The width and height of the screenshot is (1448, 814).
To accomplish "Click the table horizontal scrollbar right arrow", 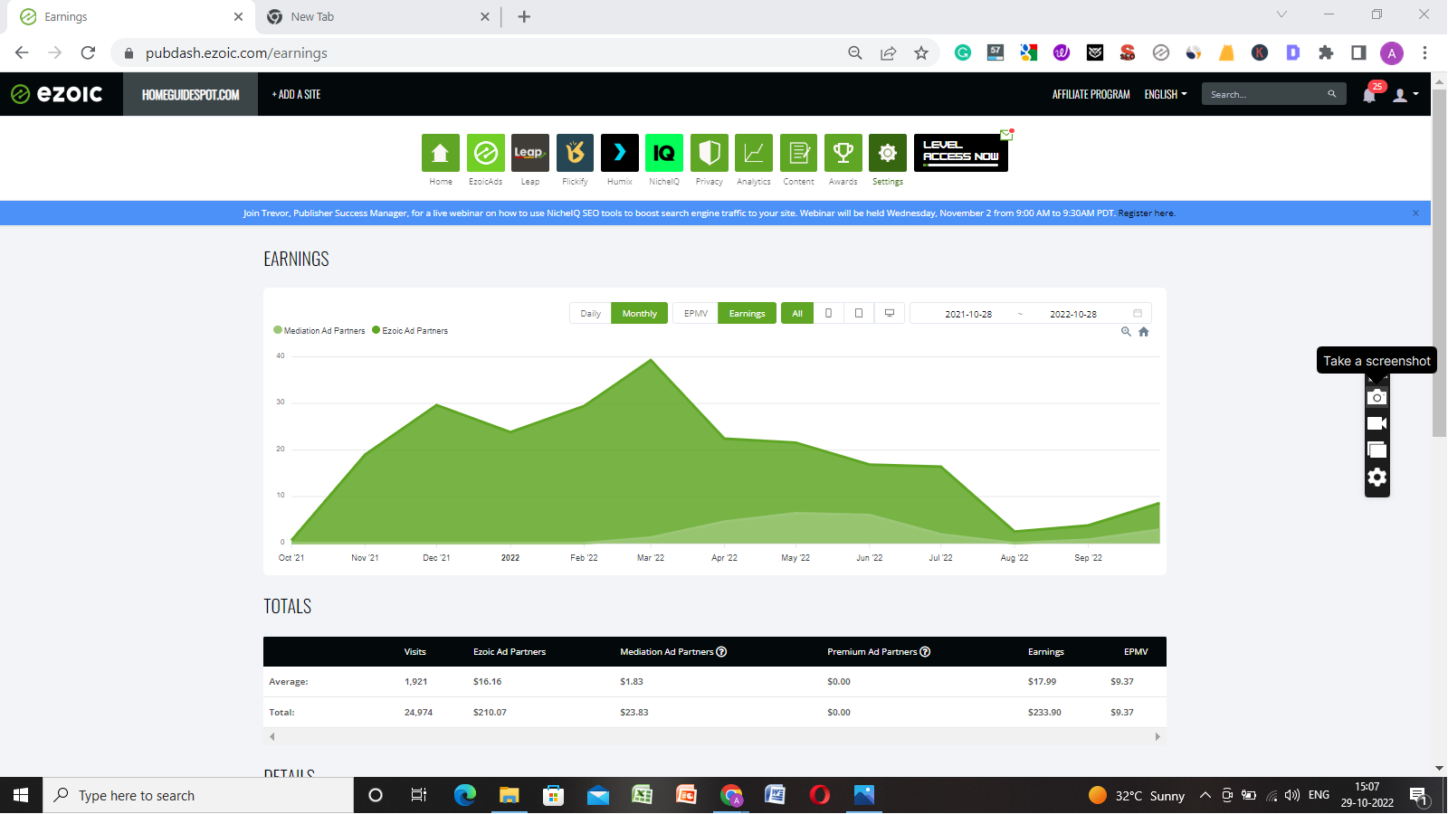I will (x=1157, y=736).
